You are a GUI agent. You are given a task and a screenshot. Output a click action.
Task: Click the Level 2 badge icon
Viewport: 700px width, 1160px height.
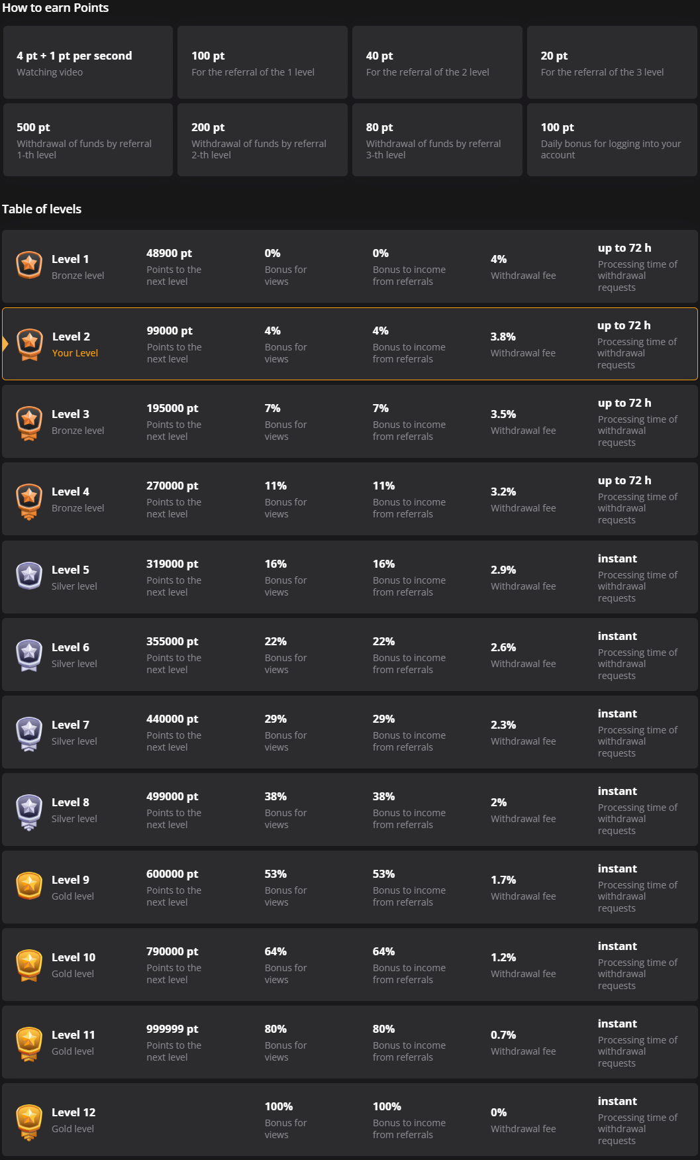click(30, 343)
